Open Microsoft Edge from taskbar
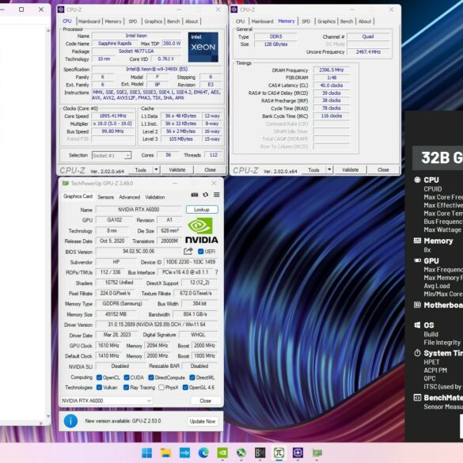463x463 pixels. 203,453
